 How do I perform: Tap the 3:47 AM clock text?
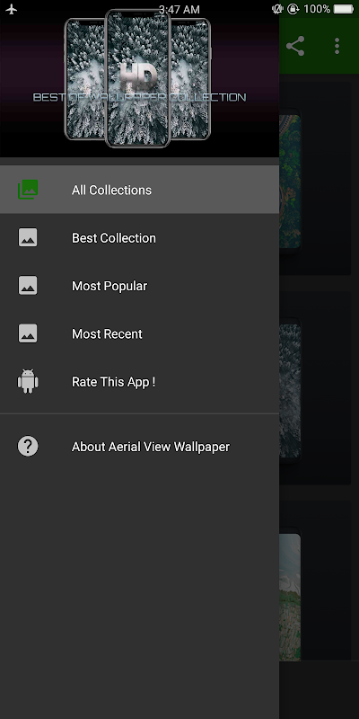point(179,9)
